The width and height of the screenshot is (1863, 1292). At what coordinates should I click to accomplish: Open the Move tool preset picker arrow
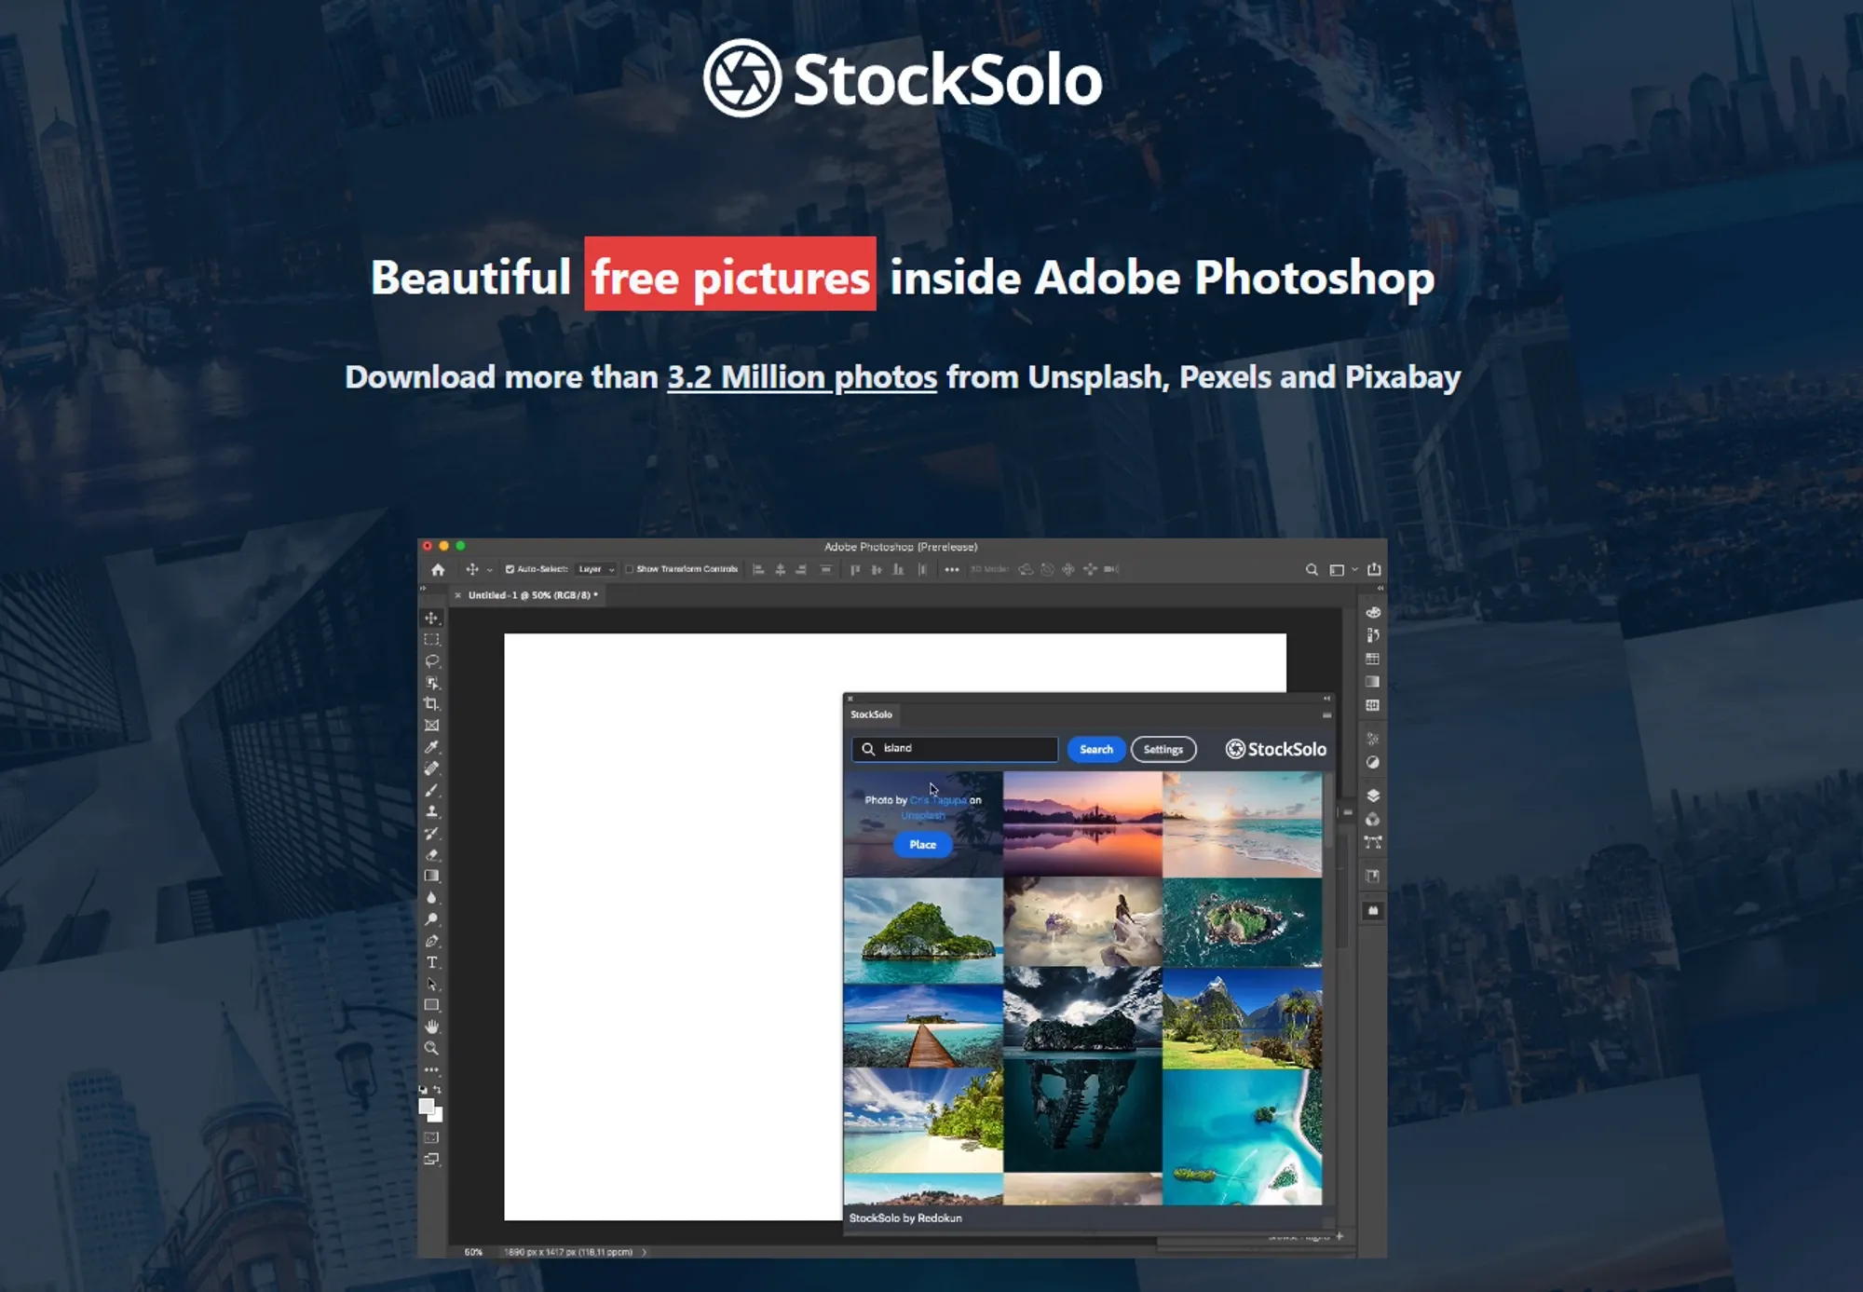[x=490, y=570]
